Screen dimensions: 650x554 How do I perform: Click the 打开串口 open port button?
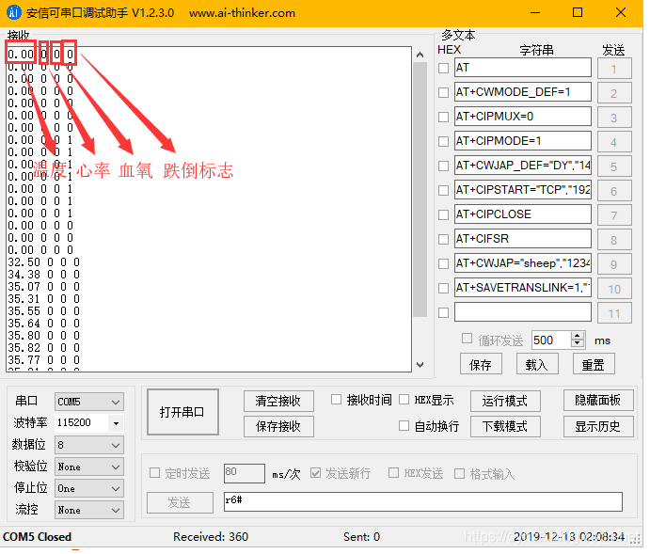tap(182, 412)
